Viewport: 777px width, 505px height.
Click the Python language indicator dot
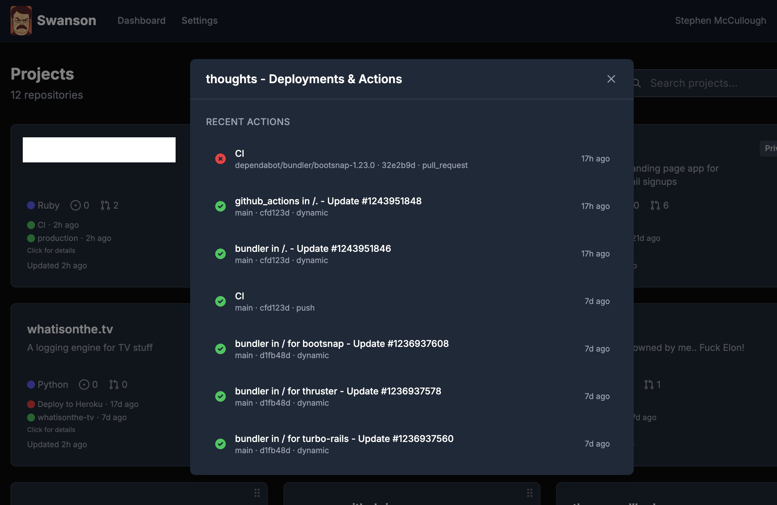[31, 384]
